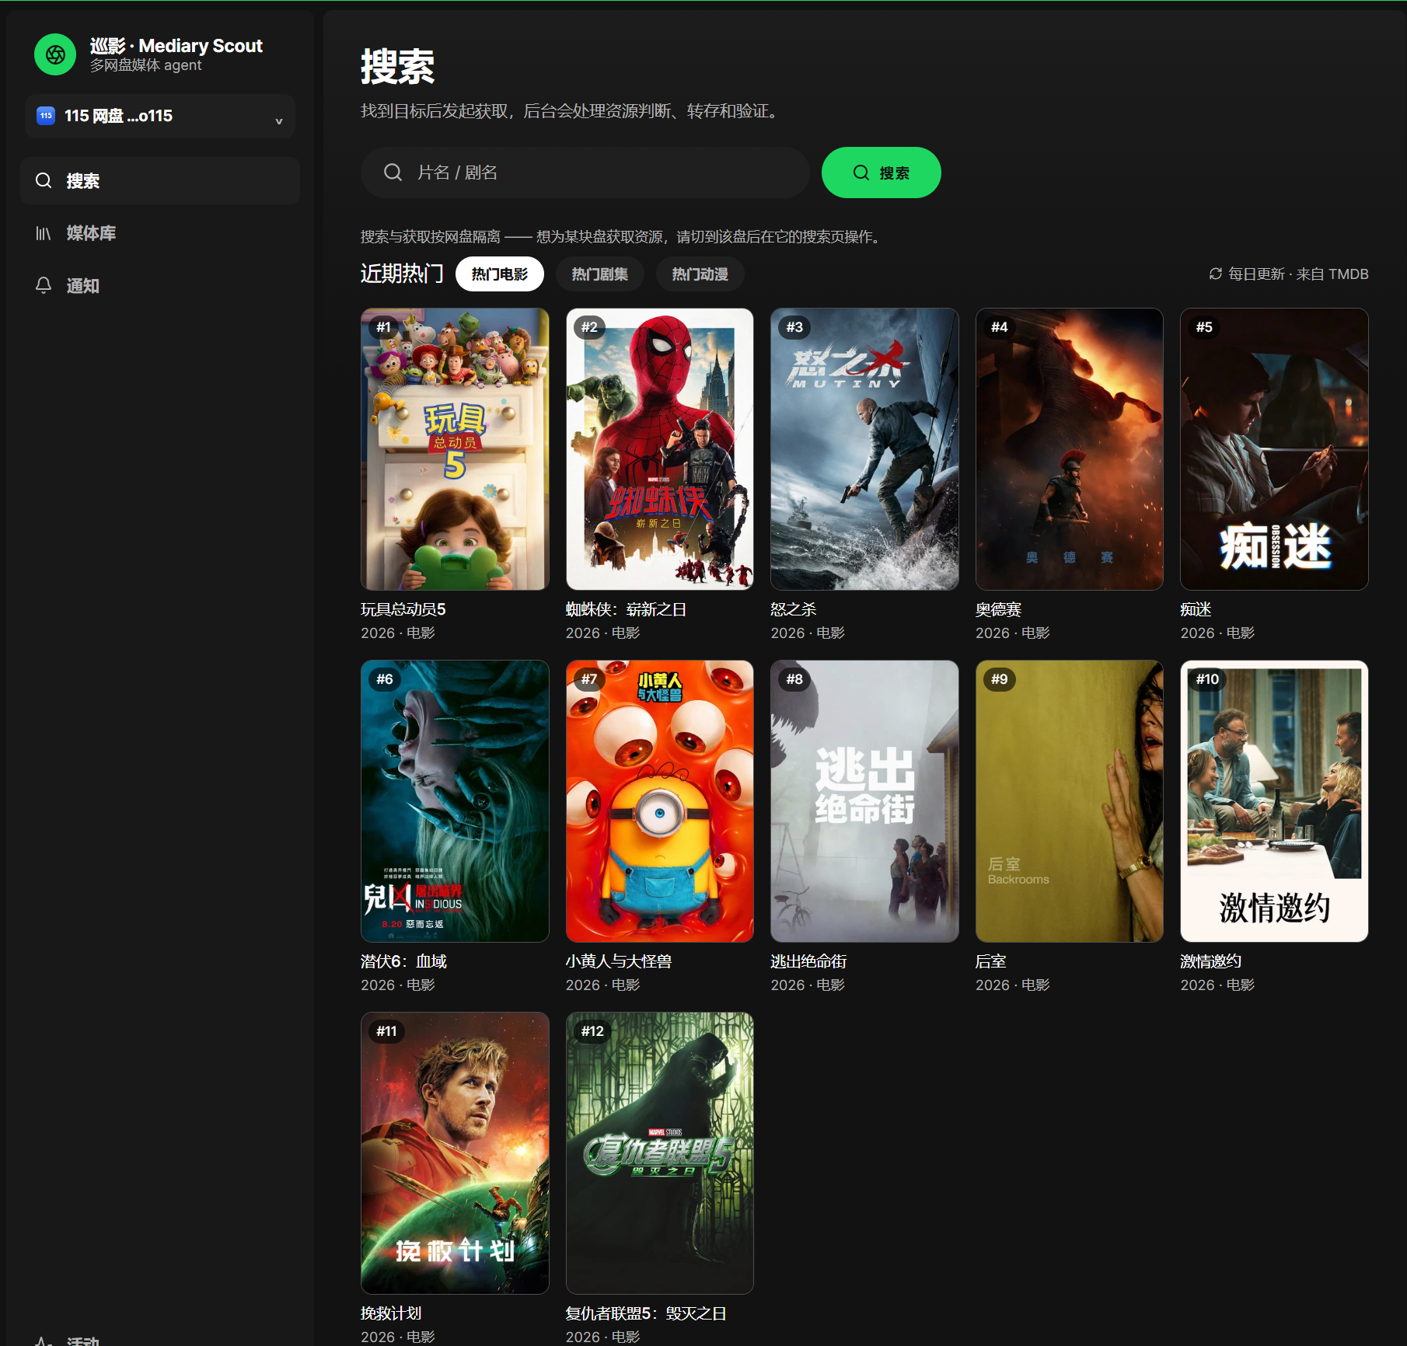This screenshot has width=1407, height=1346.
Task: Open the 媒体库 library page
Action: click(160, 233)
